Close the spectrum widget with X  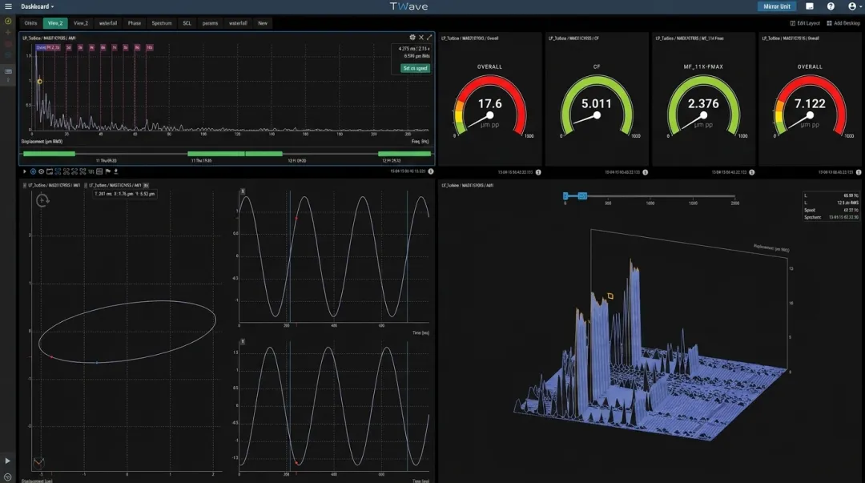coord(421,38)
